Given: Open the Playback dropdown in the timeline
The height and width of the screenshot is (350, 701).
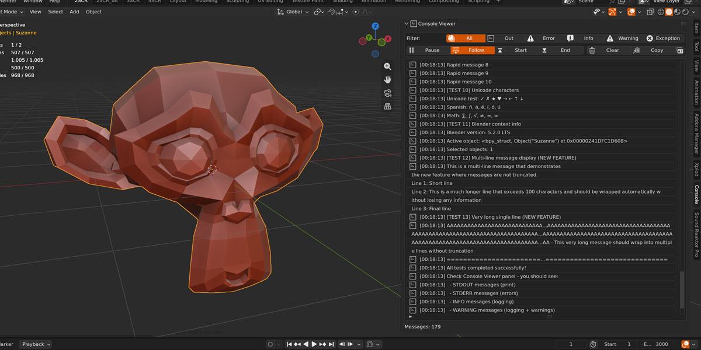Looking at the screenshot, I should (x=36, y=344).
